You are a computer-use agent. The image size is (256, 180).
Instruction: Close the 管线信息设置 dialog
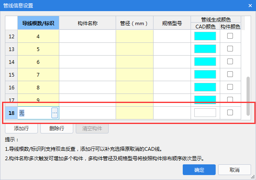click(x=249, y=5)
